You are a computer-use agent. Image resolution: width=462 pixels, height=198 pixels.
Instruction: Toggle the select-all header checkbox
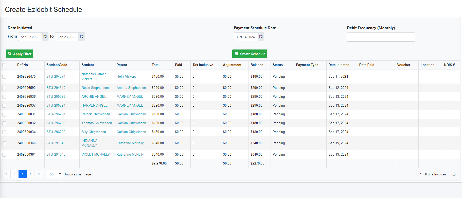(x=4, y=65)
